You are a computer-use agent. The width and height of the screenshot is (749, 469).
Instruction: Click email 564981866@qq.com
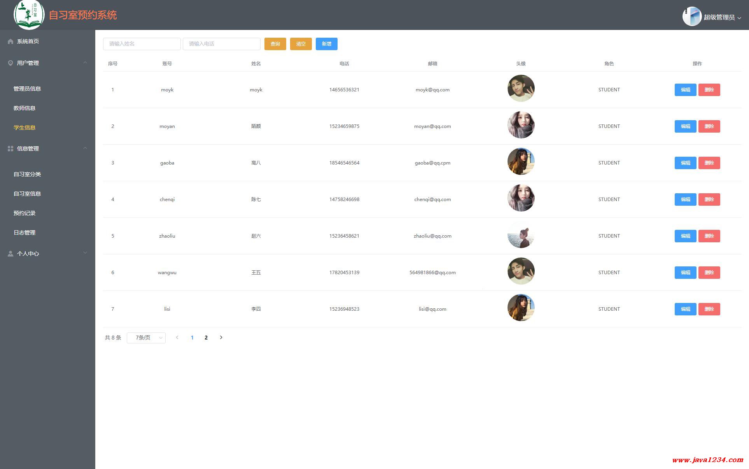coord(432,273)
